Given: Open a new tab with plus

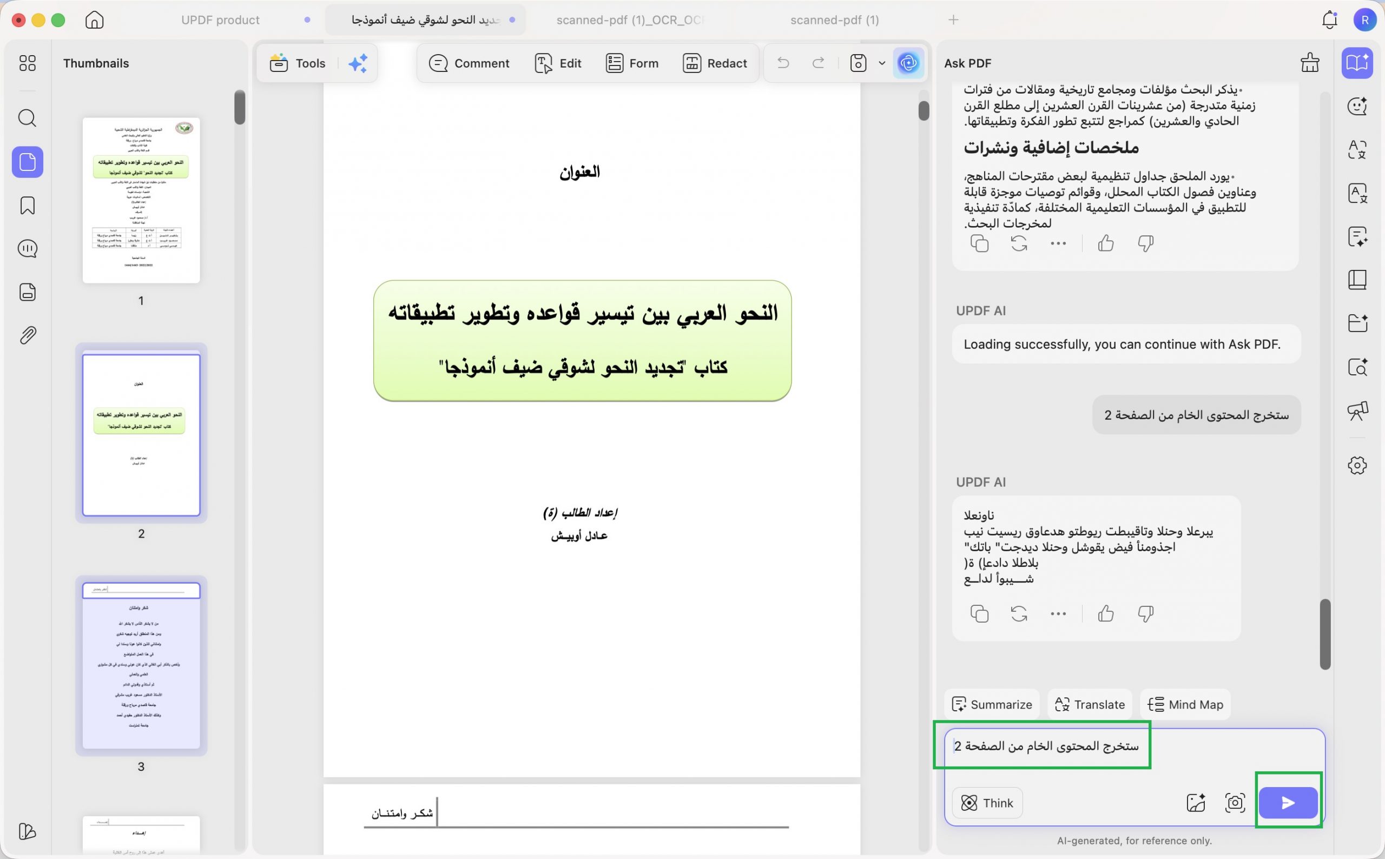Looking at the screenshot, I should click(953, 20).
